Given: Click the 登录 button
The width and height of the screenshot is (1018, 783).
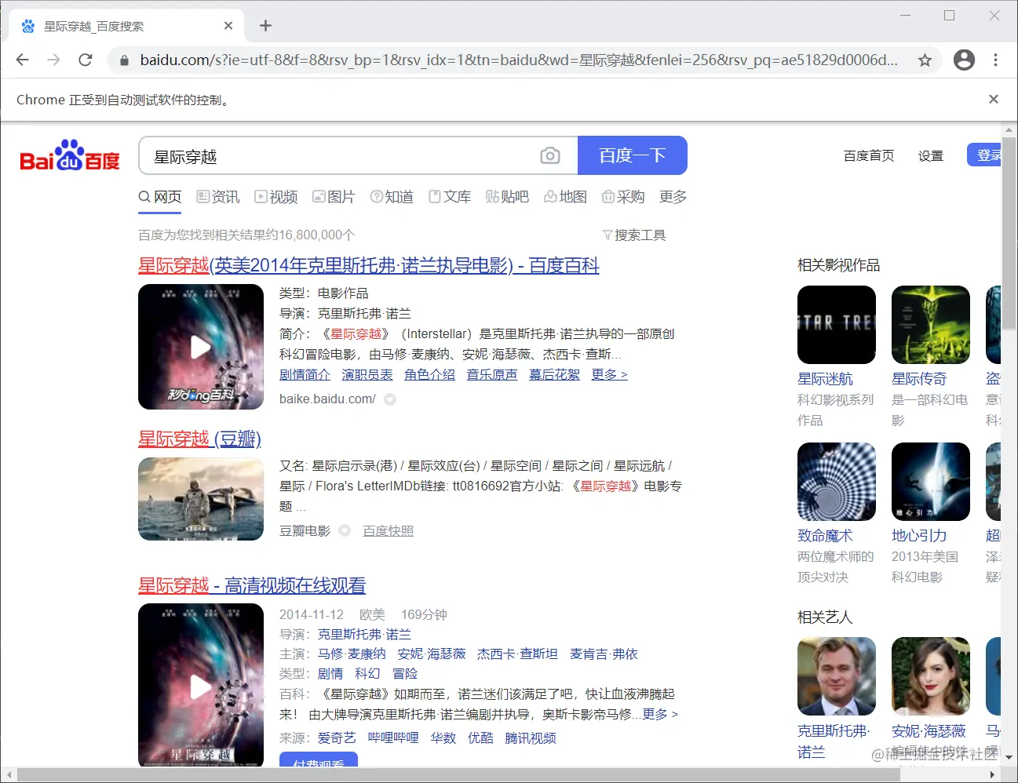Looking at the screenshot, I should click(x=984, y=155).
